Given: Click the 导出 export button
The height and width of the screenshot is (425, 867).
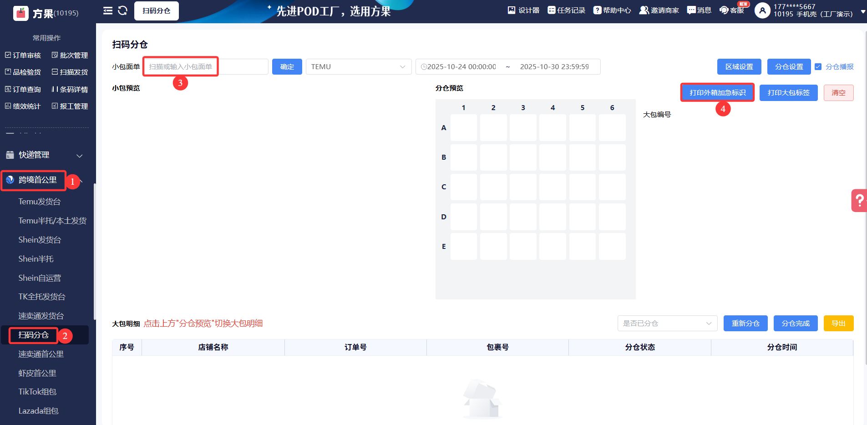Looking at the screenshot, I should [x=838, y=324].
